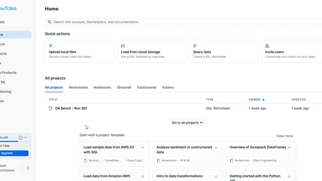This screenshot has width=322, height=181.
Task: Switch to the Notebooks tab
Action: [x=102, y=87]
